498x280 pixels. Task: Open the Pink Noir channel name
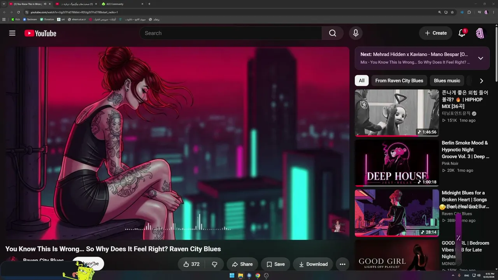point(450,164)
